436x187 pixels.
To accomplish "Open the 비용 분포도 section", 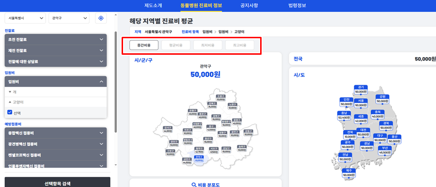I will 205,185.
